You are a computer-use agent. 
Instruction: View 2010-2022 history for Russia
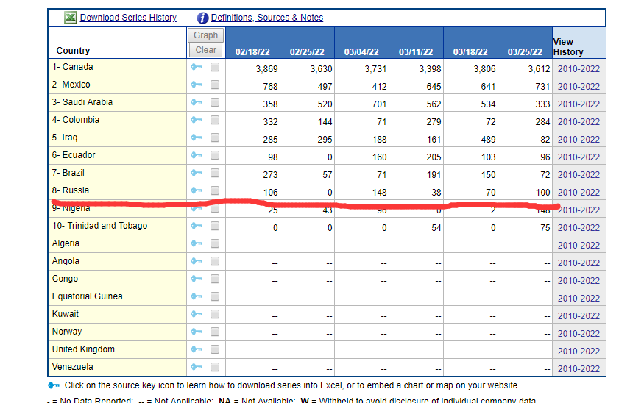(579, 193)
